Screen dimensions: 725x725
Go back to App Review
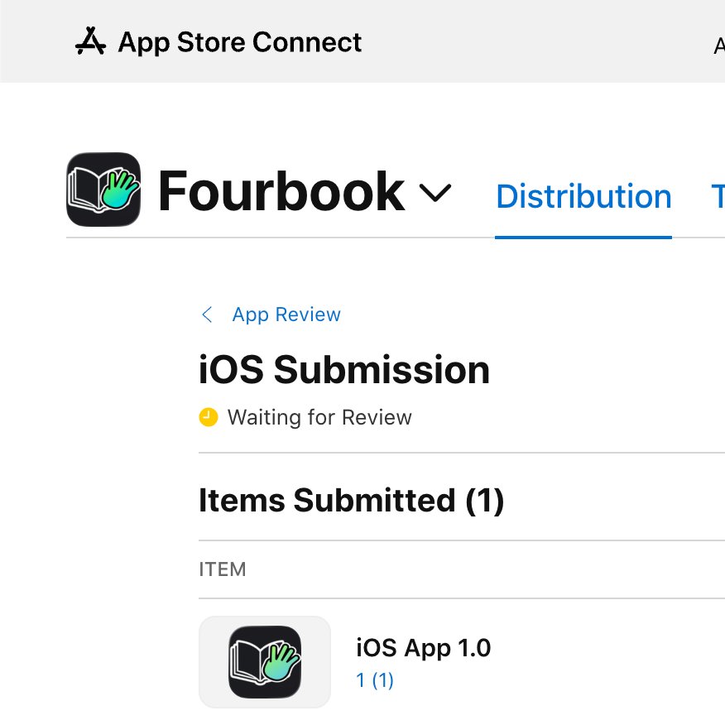(x=286, y=314)
